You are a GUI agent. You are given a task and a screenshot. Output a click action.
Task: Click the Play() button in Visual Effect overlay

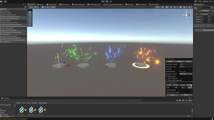pos(172,95)
